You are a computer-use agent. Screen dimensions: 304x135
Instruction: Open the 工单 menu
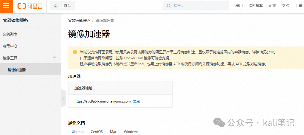299,6
